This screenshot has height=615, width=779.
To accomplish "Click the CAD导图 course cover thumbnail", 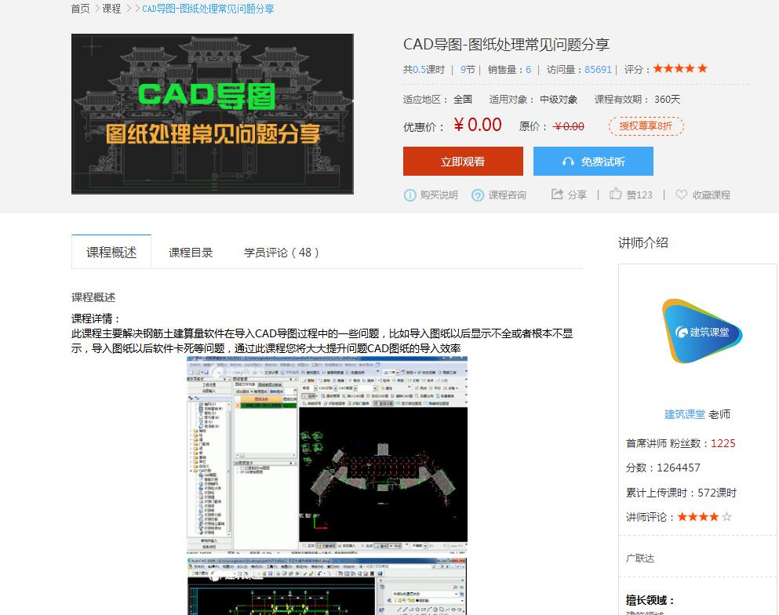I will click(x=213, y=114).
